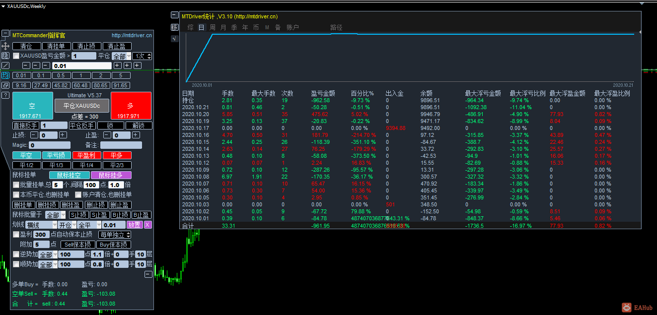Decrease the 止损 stop-loss value with its minus button
The image size is (657, 315).
(x=34, y=135)
